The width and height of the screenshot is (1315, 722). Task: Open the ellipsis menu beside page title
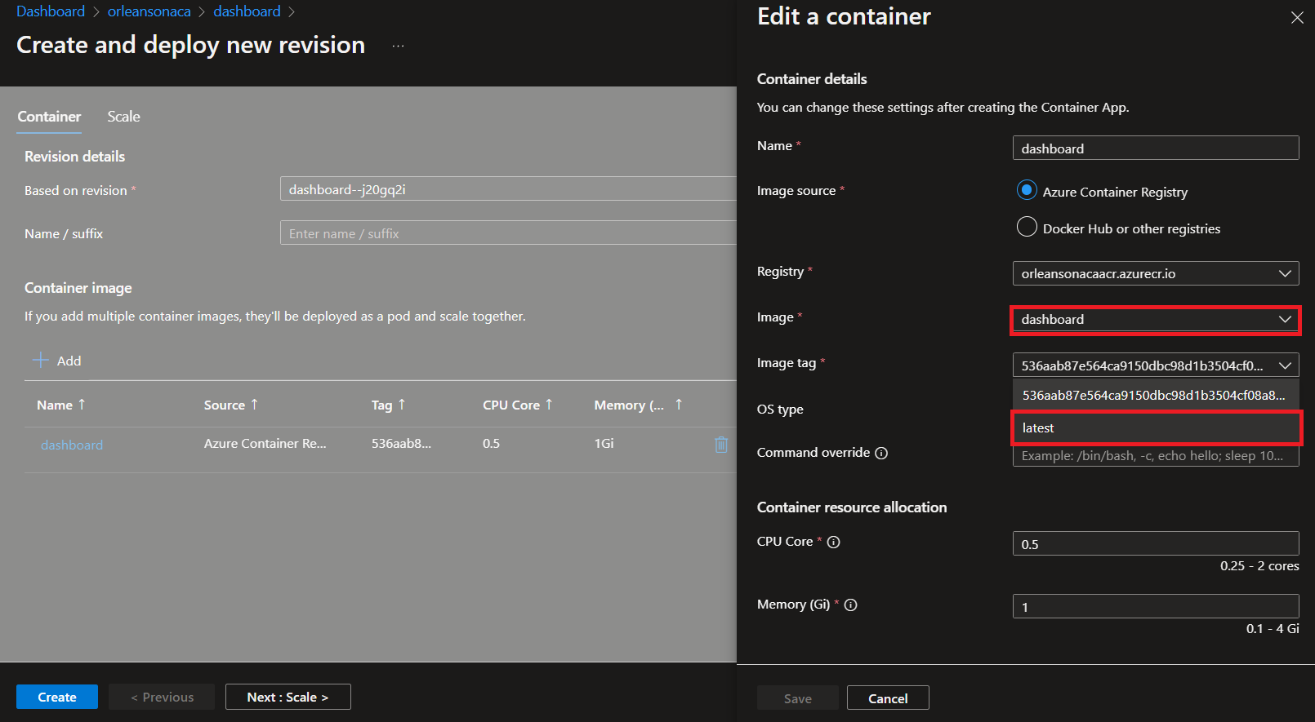click(x=398, y=46)
